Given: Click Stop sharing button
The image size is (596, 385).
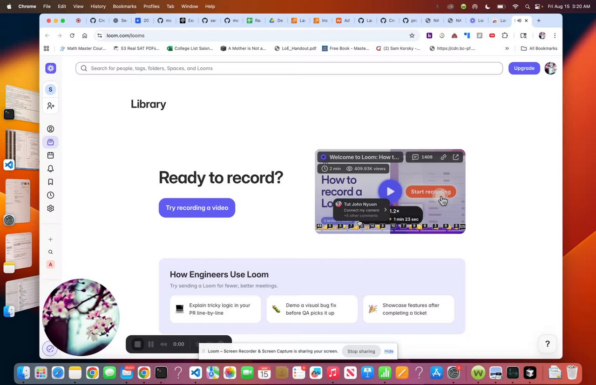Looking at the screenshot, I should point(361,351).
